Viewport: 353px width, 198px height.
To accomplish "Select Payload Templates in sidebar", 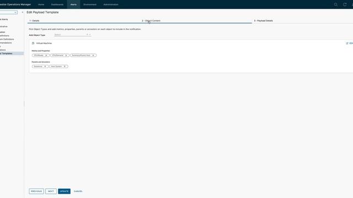I will point(11,53).
